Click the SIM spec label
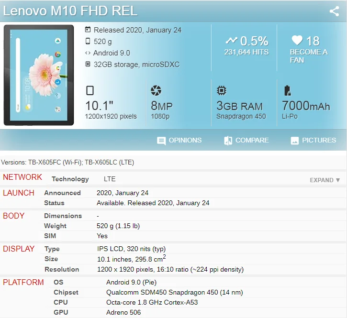The image size is (347, 318). [x=50, y=236]
